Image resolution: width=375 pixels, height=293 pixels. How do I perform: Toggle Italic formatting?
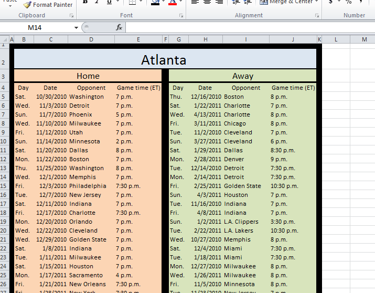(x=97, y=2)
